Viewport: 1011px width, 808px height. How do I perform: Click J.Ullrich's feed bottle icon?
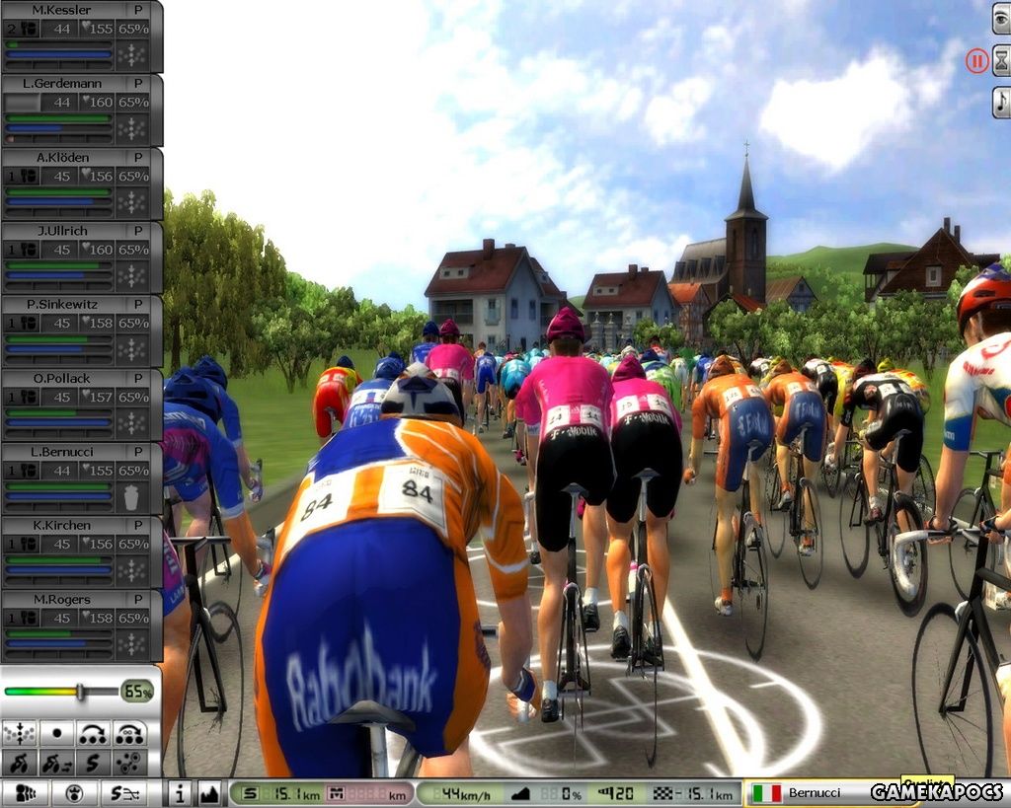(x=28, y=250)
